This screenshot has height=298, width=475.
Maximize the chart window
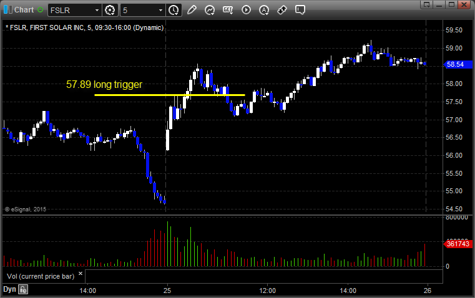[x=451, y=4]
